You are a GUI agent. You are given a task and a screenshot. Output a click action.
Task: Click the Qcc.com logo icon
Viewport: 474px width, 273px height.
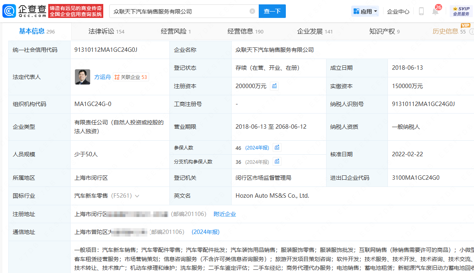[9, 11]
